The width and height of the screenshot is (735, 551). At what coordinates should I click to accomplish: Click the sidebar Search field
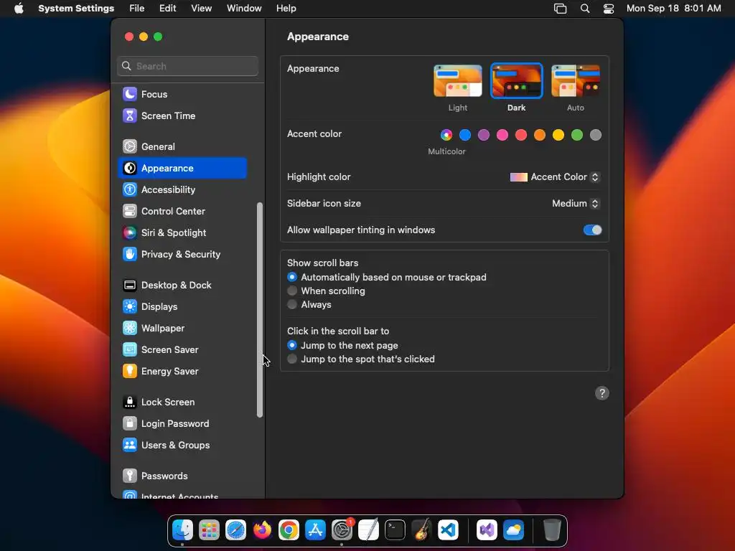pos(187,66)
